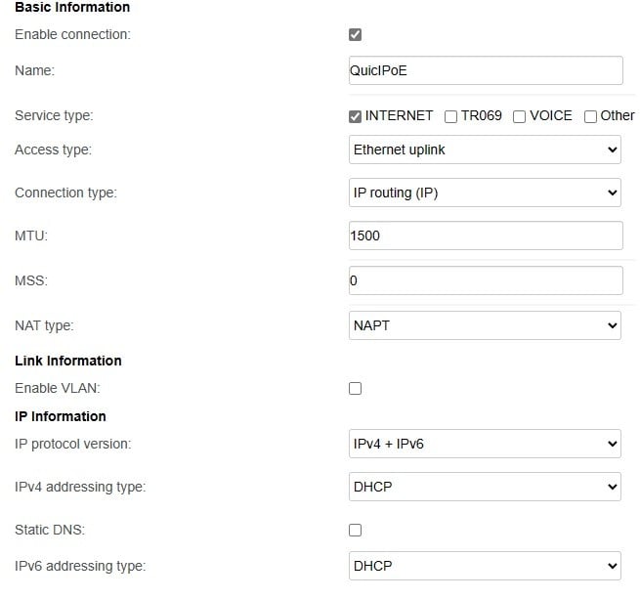Screen dimensions: 640x599
Task: Click the arrow on the IPv4 + IPv6 select
Action: [x=613, y=444]
